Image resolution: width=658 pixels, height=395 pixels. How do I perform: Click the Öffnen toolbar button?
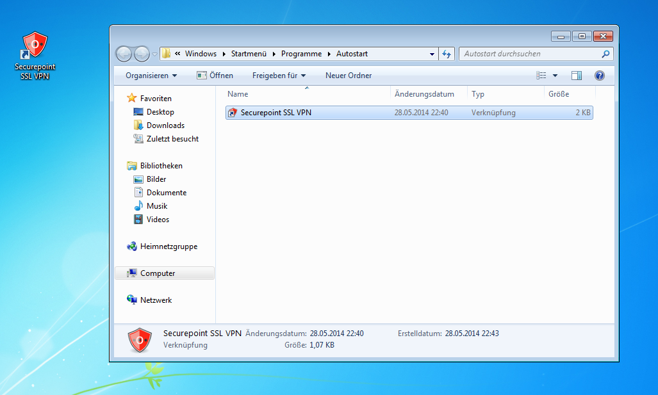pos(215,76)
